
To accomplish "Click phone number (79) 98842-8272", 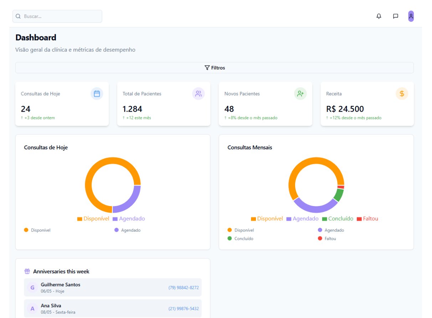I will click(x=184, y=288).
